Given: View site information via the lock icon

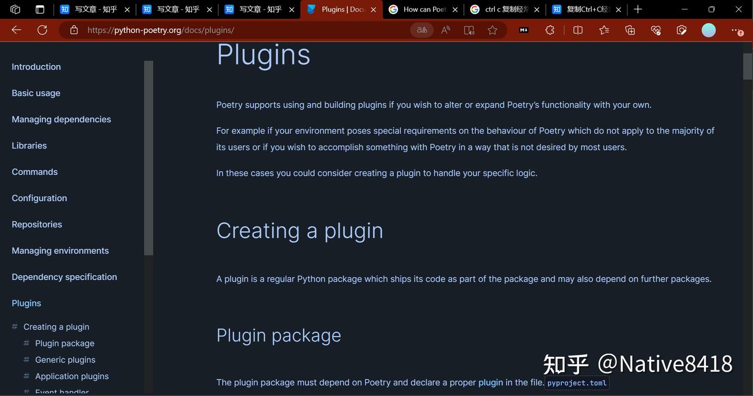Looking at the screenshot, I should point(74,30).
